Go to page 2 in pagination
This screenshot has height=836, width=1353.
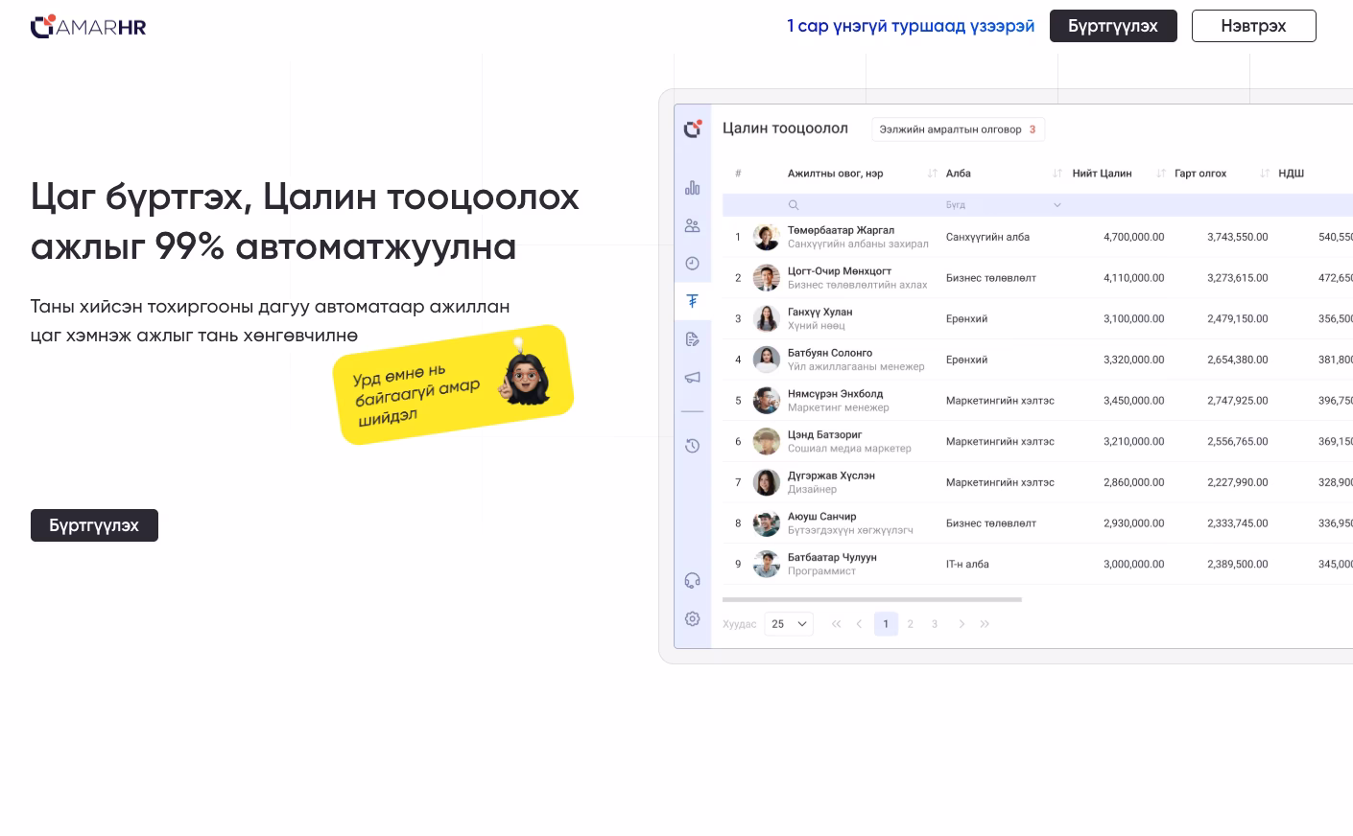911,624
